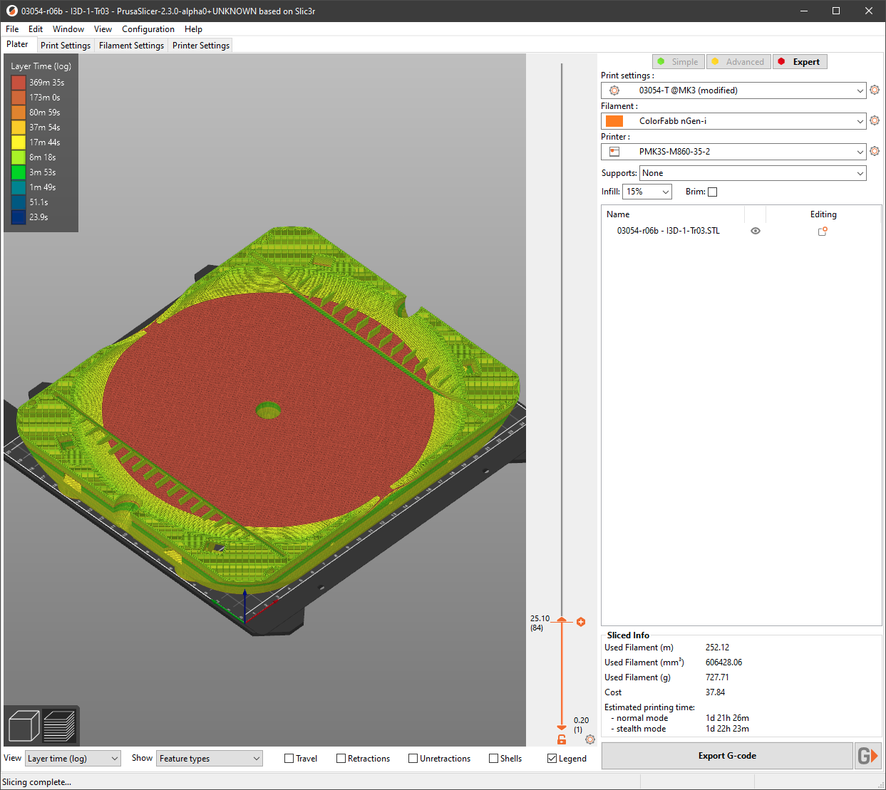
Task: Open the Supports dropdown
Action: coord(753,173)
